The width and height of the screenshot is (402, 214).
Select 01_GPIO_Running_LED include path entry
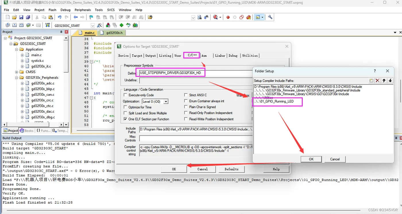click(274, 101)
